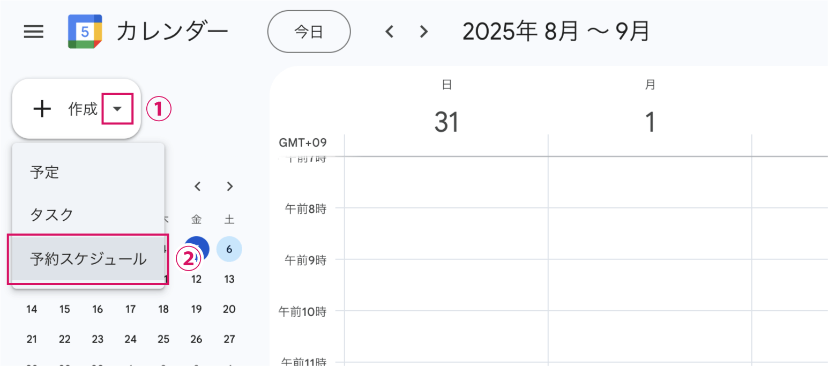The image size is (828, 366).
Task: Click the 午前8時 slot on Sunday
Action: [446, 233]
